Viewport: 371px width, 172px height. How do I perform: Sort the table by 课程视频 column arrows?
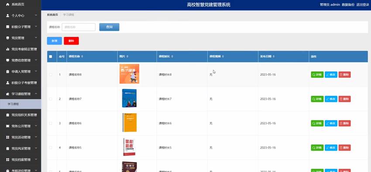(x=223, y=57)
